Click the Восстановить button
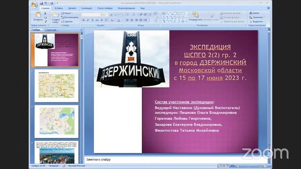The height and width of the screenshot is (169, 301). tap(70, 17)
